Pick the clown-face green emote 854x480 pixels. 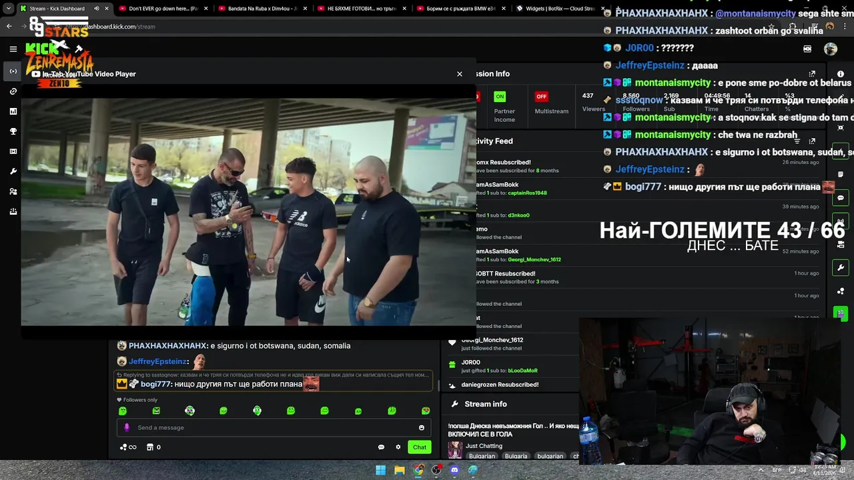pyautogui.click(x=189, y=411)
